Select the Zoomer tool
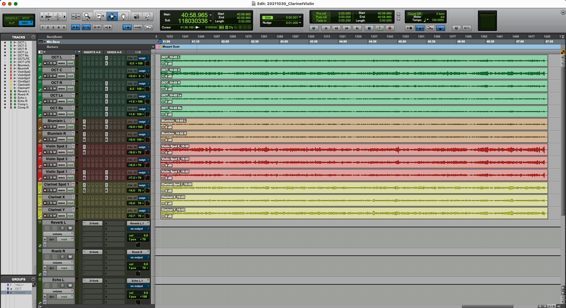 pos(87,16)
